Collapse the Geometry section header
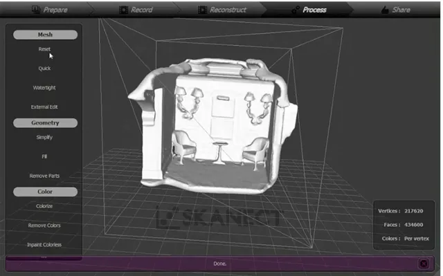The height and width of the screenshot is (276, 443). [45, 122]
